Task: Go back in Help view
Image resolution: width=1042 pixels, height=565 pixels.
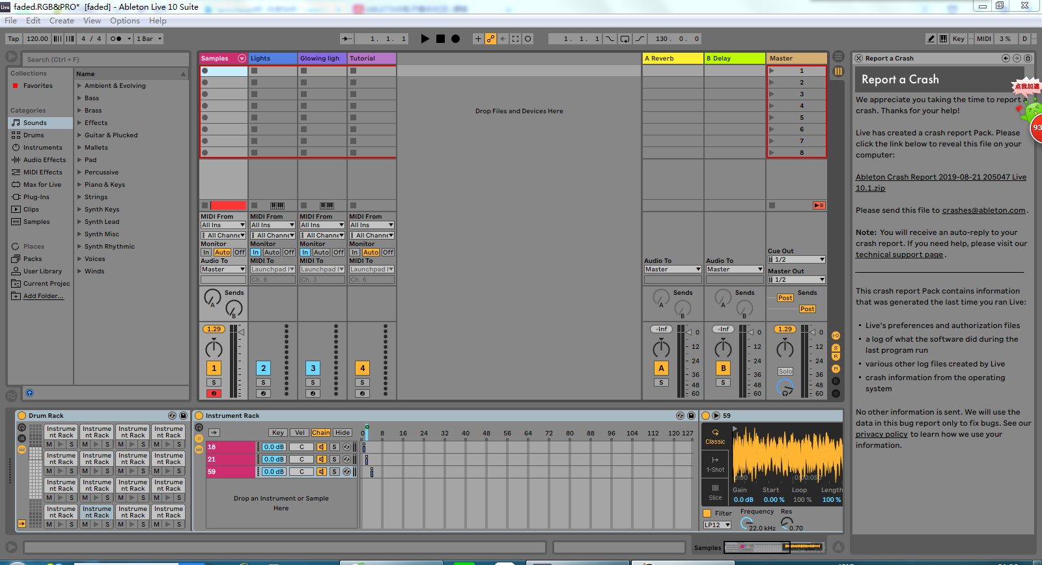Action: click(x=1006, y=58)
